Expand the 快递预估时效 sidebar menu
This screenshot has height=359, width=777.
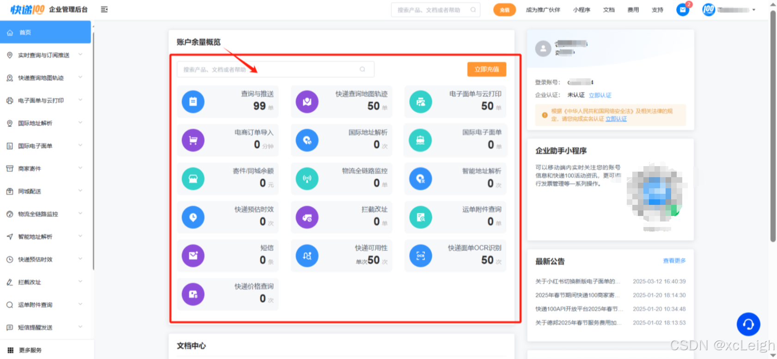coord(46,259)
